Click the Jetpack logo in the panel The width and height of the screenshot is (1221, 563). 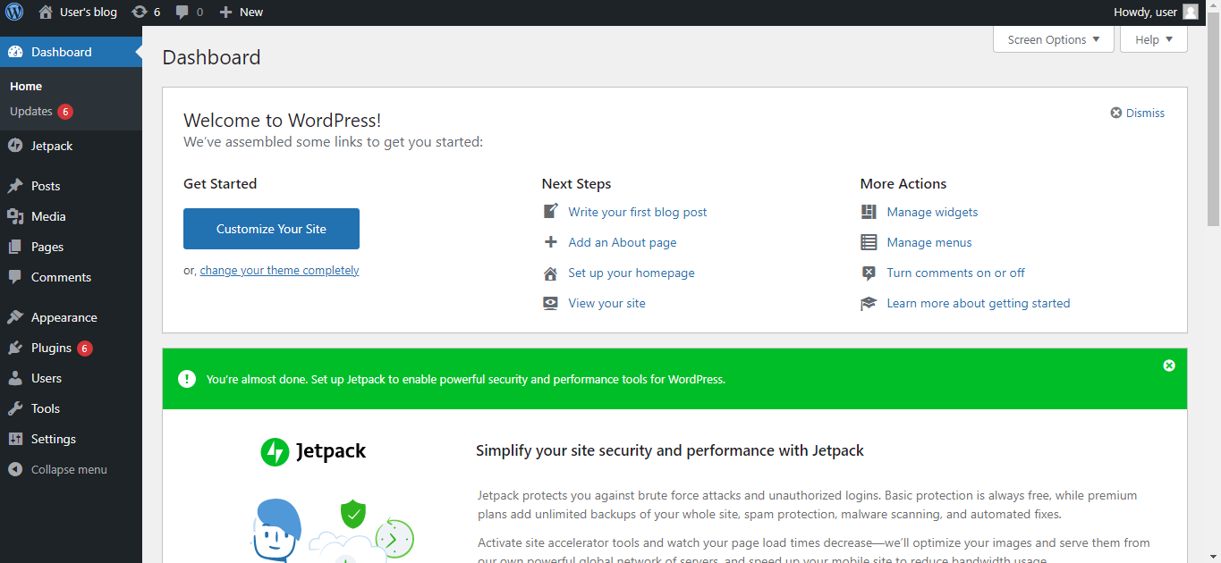[313, 451]
